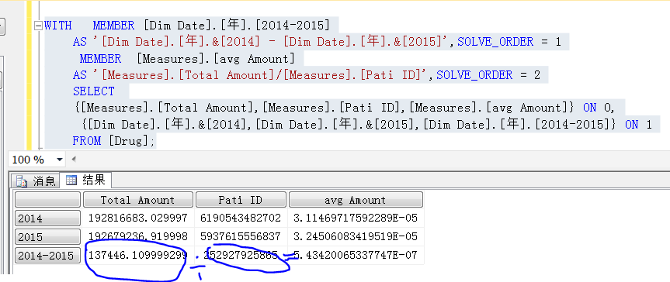Open the 100 % zoom dropdown
Screen dimensions: 670x282
pos(60,160)
